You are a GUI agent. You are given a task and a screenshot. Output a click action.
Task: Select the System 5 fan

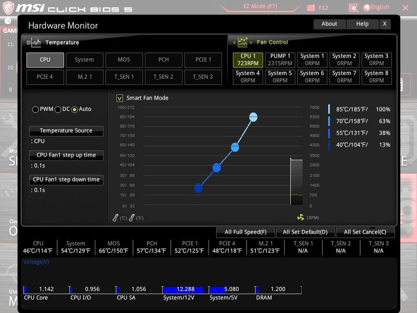click(x=280, y=77)
